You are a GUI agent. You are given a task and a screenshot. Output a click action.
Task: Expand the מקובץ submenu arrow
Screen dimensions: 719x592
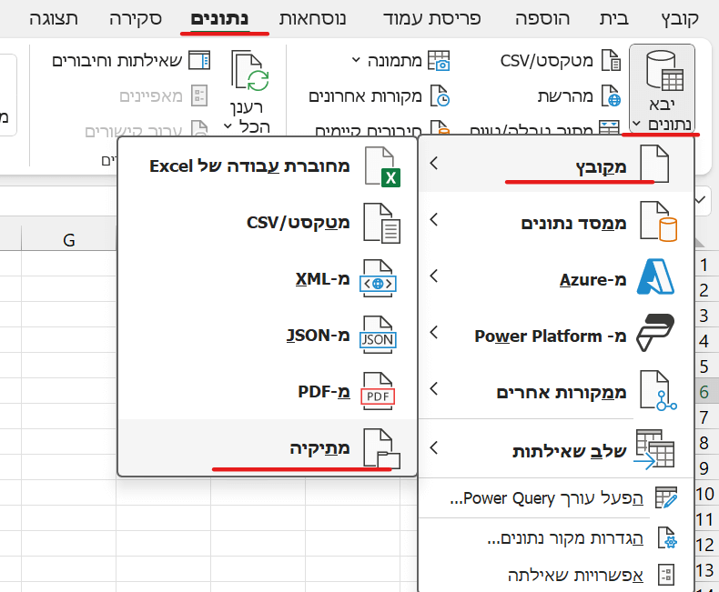click(x=434, y=163)
